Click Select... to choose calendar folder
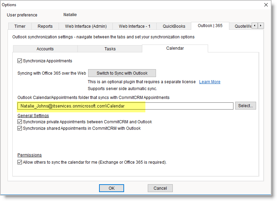Screen dimensions: 277x201 click(245, 106)
